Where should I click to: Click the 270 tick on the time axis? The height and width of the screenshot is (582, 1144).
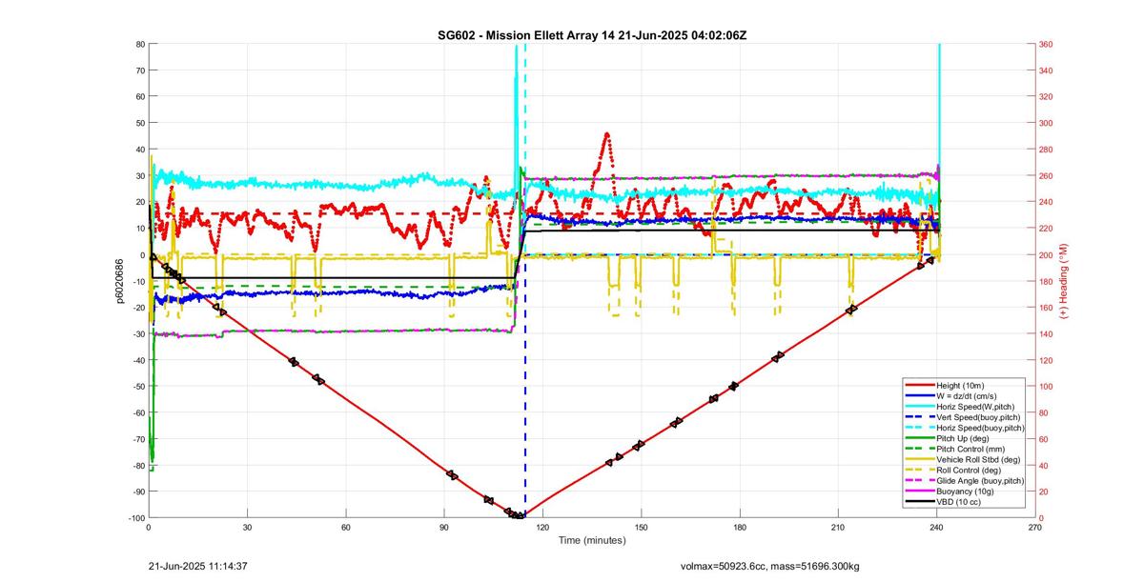pyautogui.click(x=1035, y=527)
